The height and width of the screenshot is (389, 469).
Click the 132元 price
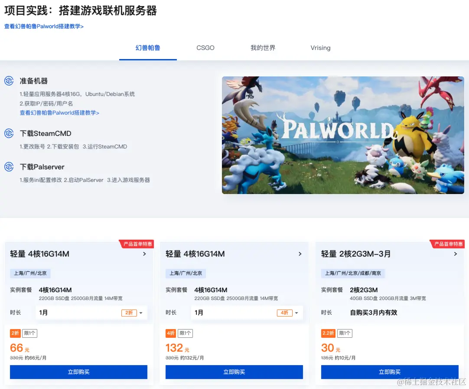pos(177,348)
